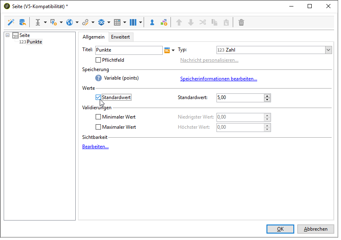Click Nachricht personalisieren link
Viewport: 341px width, 240px height.
tap(209, 60)
